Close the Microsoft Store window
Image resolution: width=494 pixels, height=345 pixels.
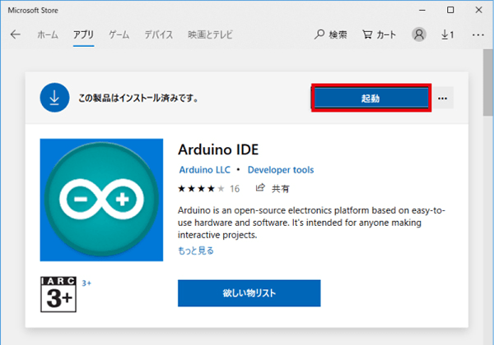478,10
